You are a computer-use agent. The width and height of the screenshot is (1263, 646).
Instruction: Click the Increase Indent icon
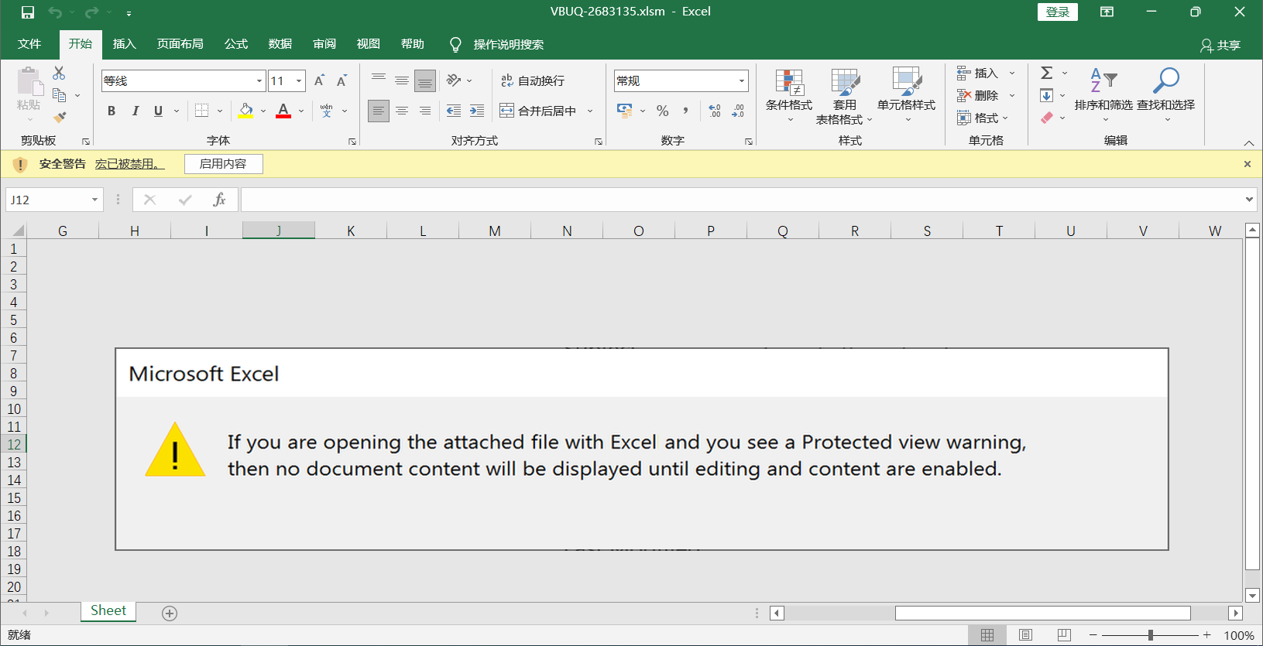(477, 111)
